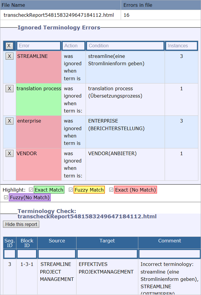Click the Source column filter box
Viewport: 201px width, 295px height.
pos(57,254)
